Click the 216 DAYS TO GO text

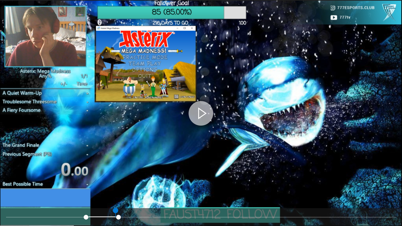coord(170,23)
